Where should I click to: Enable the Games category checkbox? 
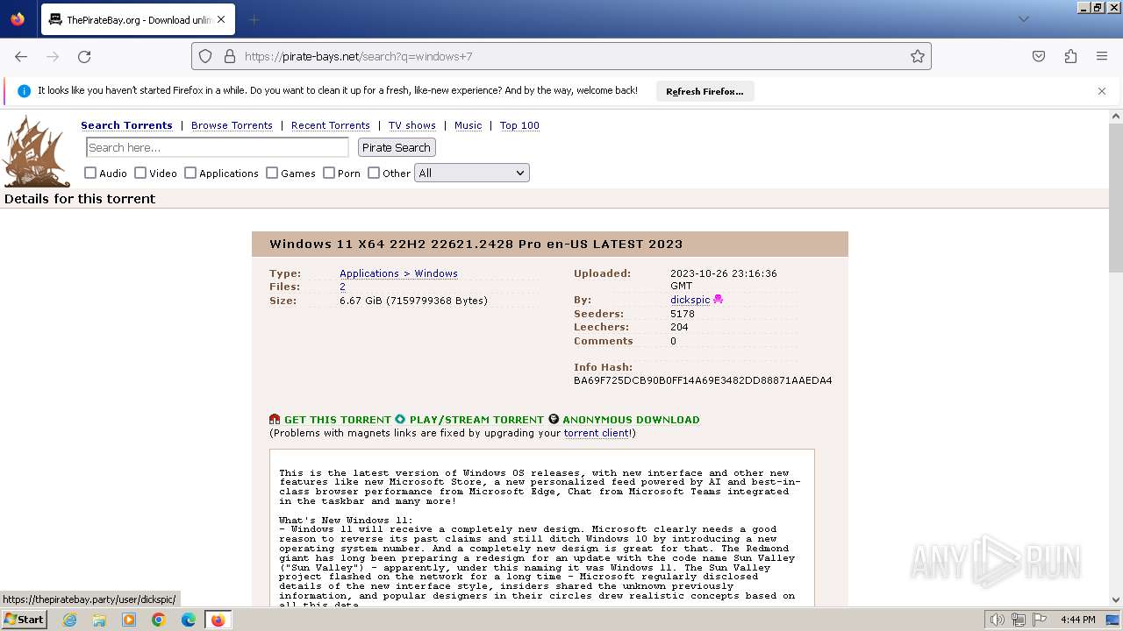272,173
